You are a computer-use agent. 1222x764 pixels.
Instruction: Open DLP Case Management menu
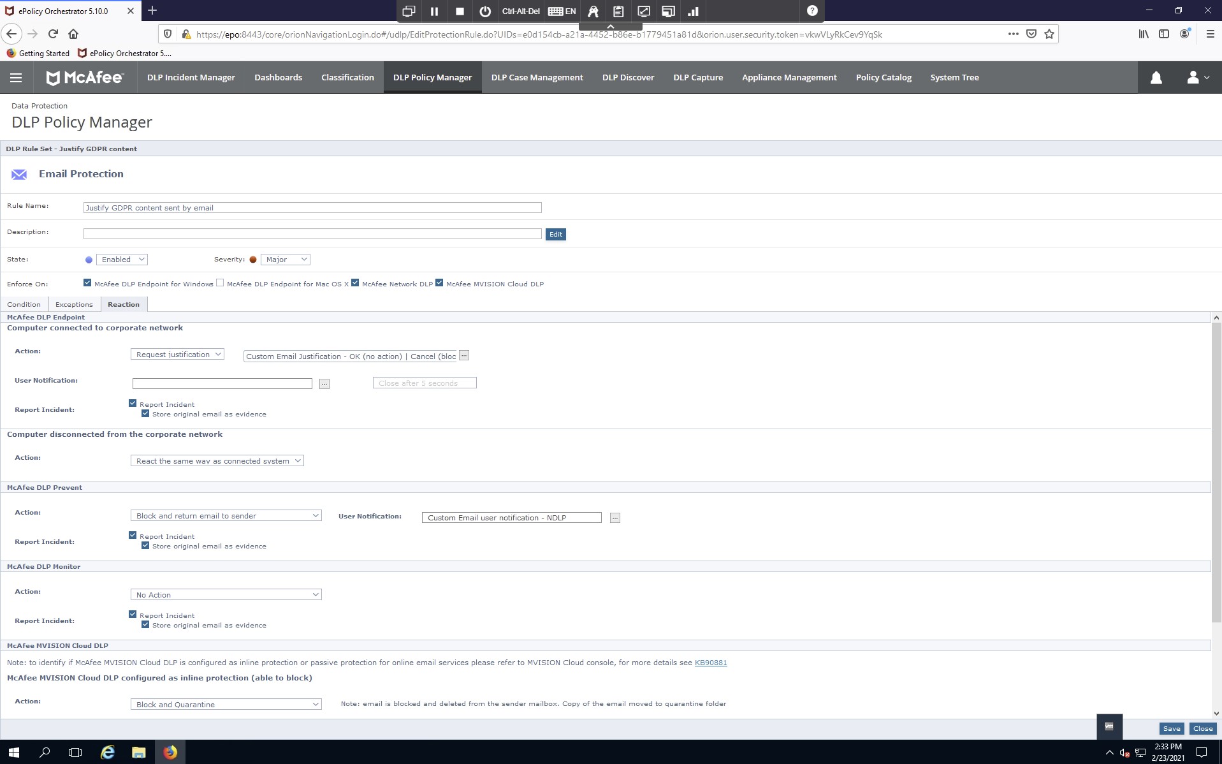[537, 78]
